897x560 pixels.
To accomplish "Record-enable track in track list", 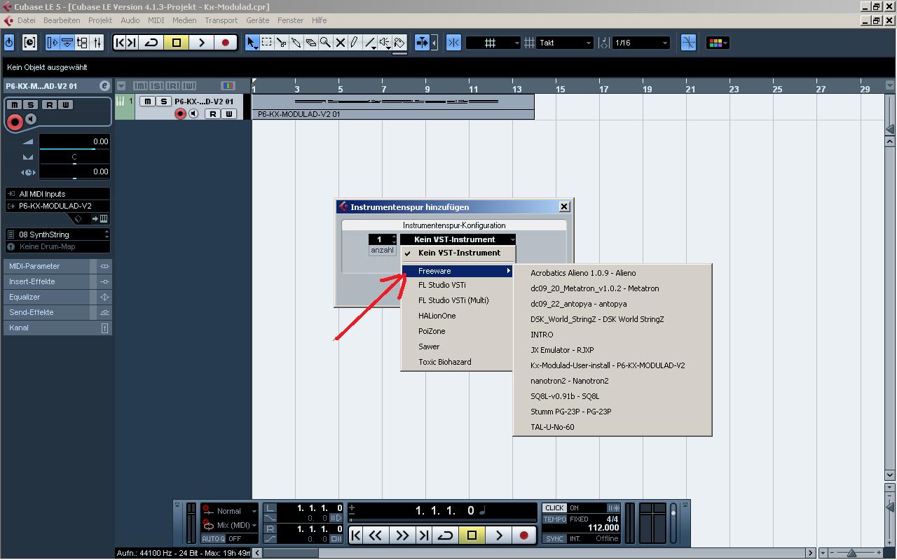I will (180, 113).
